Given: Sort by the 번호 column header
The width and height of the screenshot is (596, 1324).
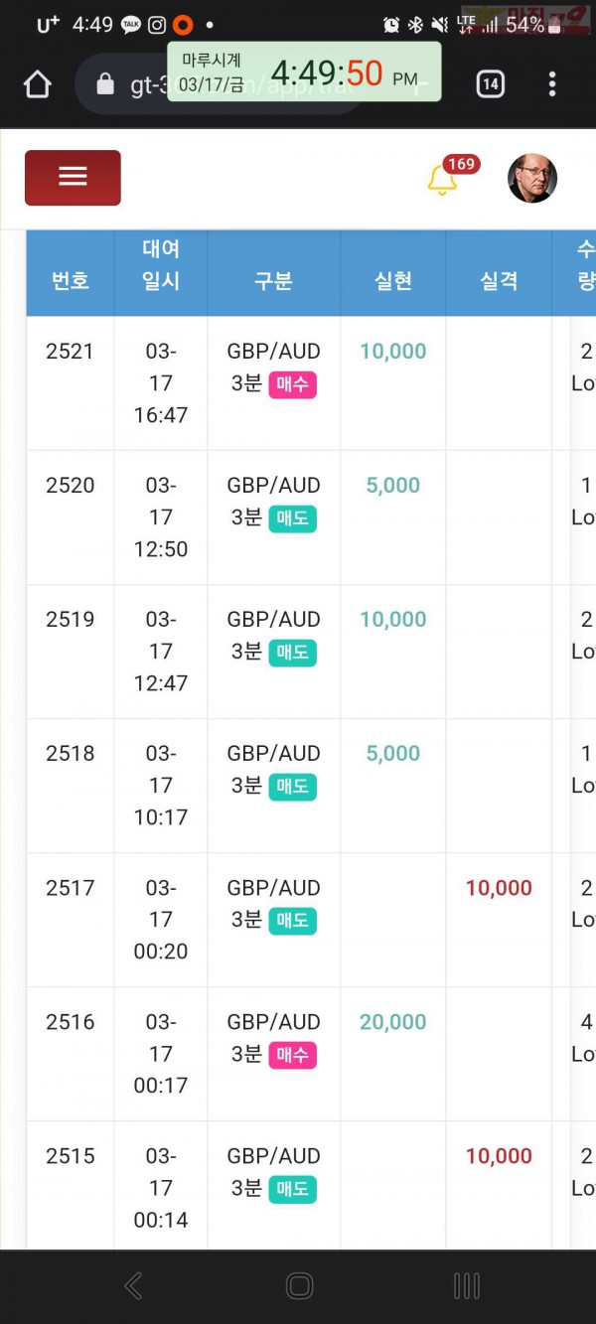Looking at the screenshot, I should [71, 281].
